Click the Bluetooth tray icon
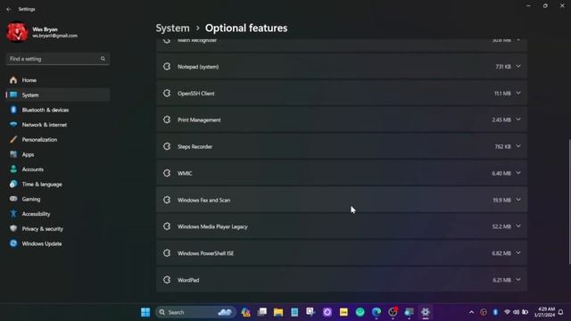571x321 pixels. [495, 312]
